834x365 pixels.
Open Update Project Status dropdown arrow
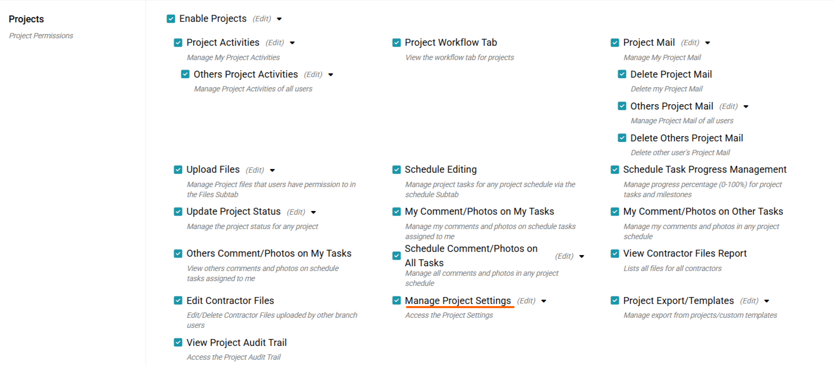(x=313, y=213)
